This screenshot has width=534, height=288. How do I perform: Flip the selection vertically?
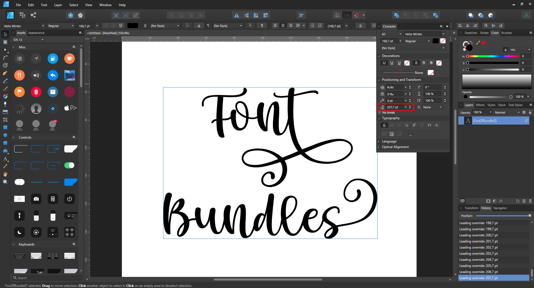tap(246, 15)
